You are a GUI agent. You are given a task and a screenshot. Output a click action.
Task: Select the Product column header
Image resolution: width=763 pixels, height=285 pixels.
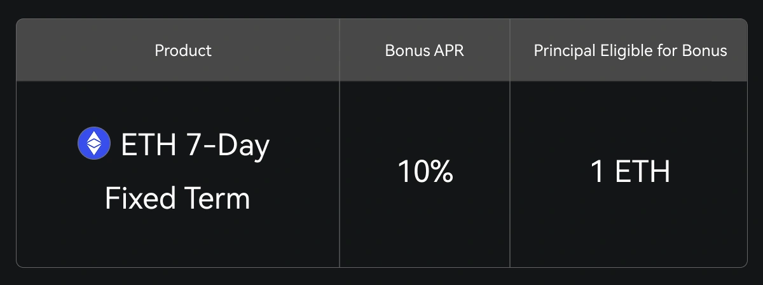tap(183, 50)
